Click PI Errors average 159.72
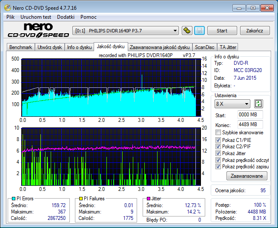Viewport: 278px width, 228px height. [x=58, y=205]
